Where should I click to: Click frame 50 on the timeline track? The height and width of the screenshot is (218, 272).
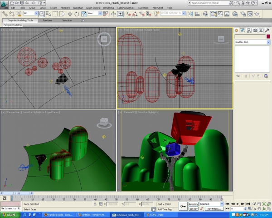[116, 198]
